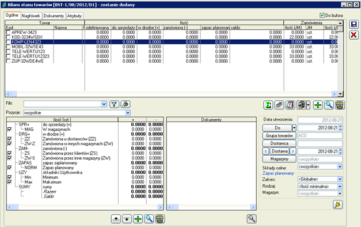Uncheck the ZZ Zamówiona u dostawców checkbox
Screen dimensions: 361x227
(x=9, y=139)
